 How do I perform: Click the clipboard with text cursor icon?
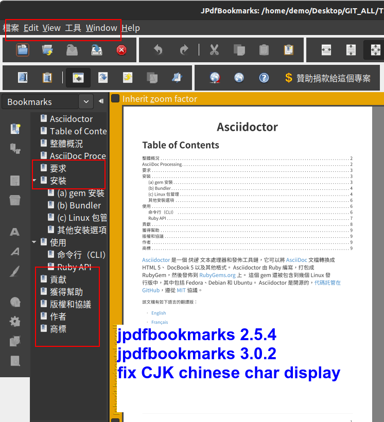click(47, 78)
